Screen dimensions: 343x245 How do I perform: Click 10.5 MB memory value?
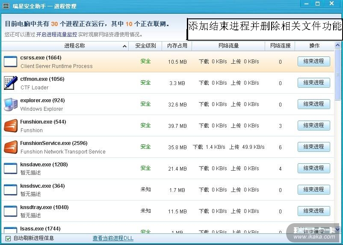click(177, 62)
